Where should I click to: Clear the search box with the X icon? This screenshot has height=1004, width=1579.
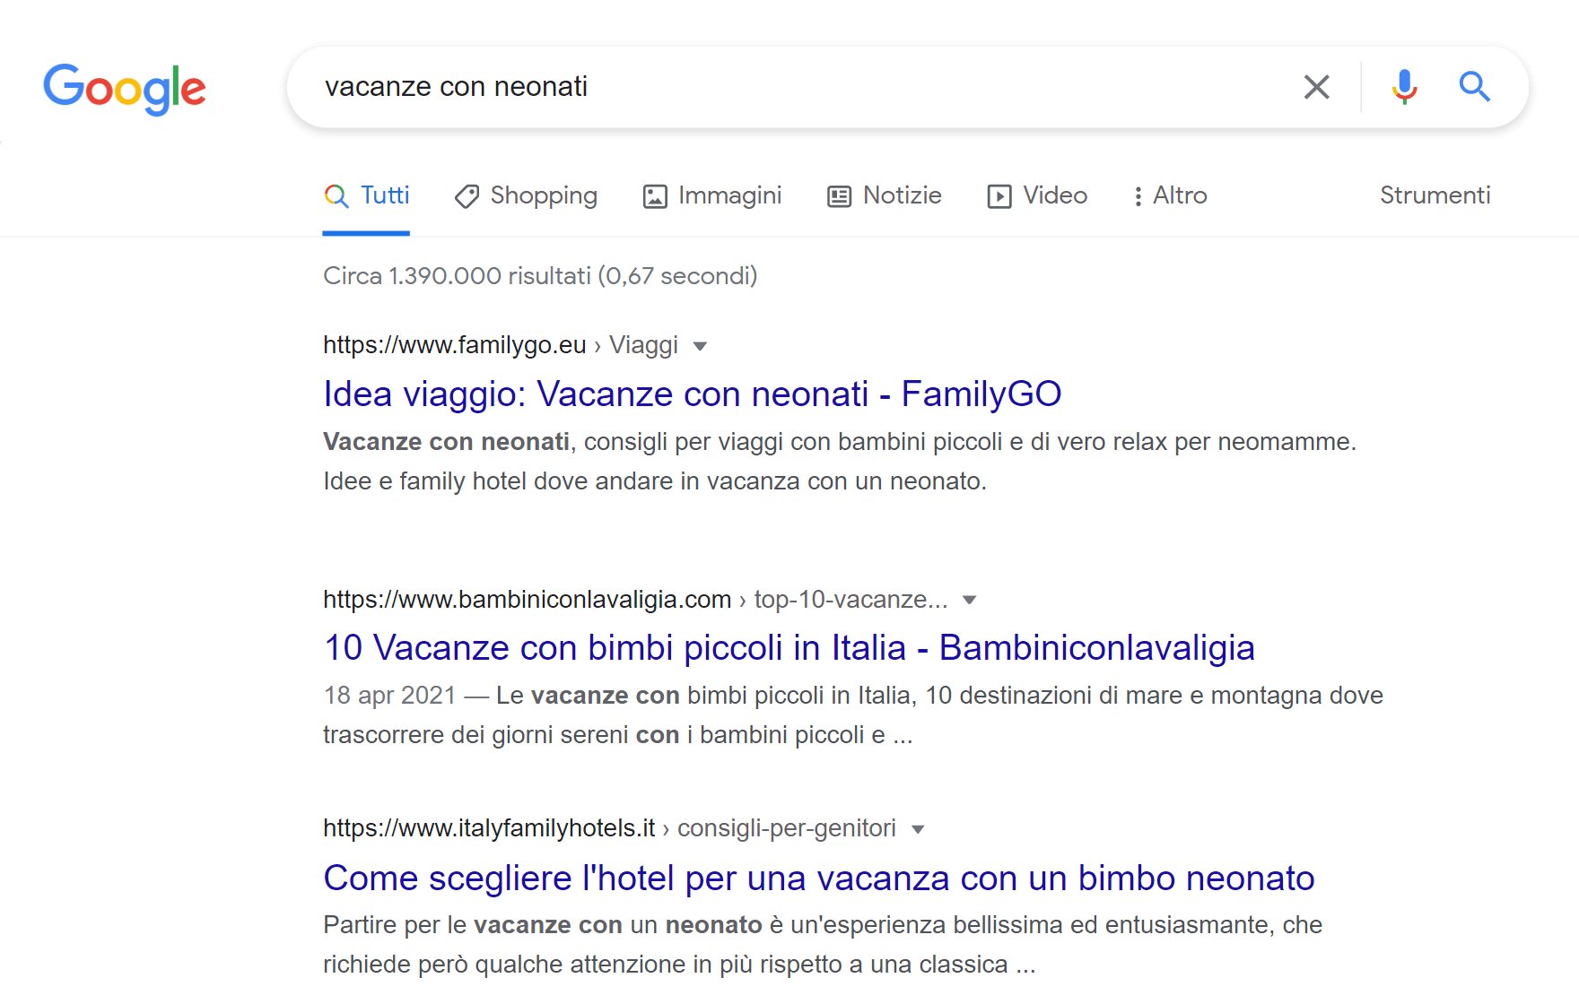tap(1316, 87)
